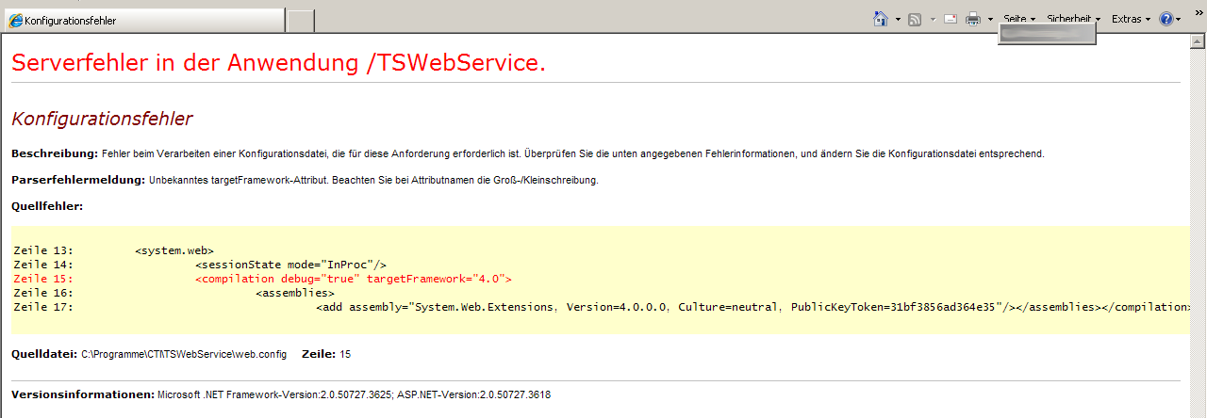
Task: Click the Read Mail envelope icon
Action: (950, 19)
